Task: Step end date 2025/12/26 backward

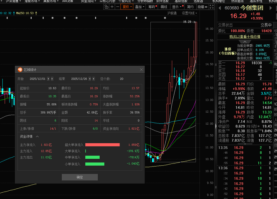Action: (90, 79)
